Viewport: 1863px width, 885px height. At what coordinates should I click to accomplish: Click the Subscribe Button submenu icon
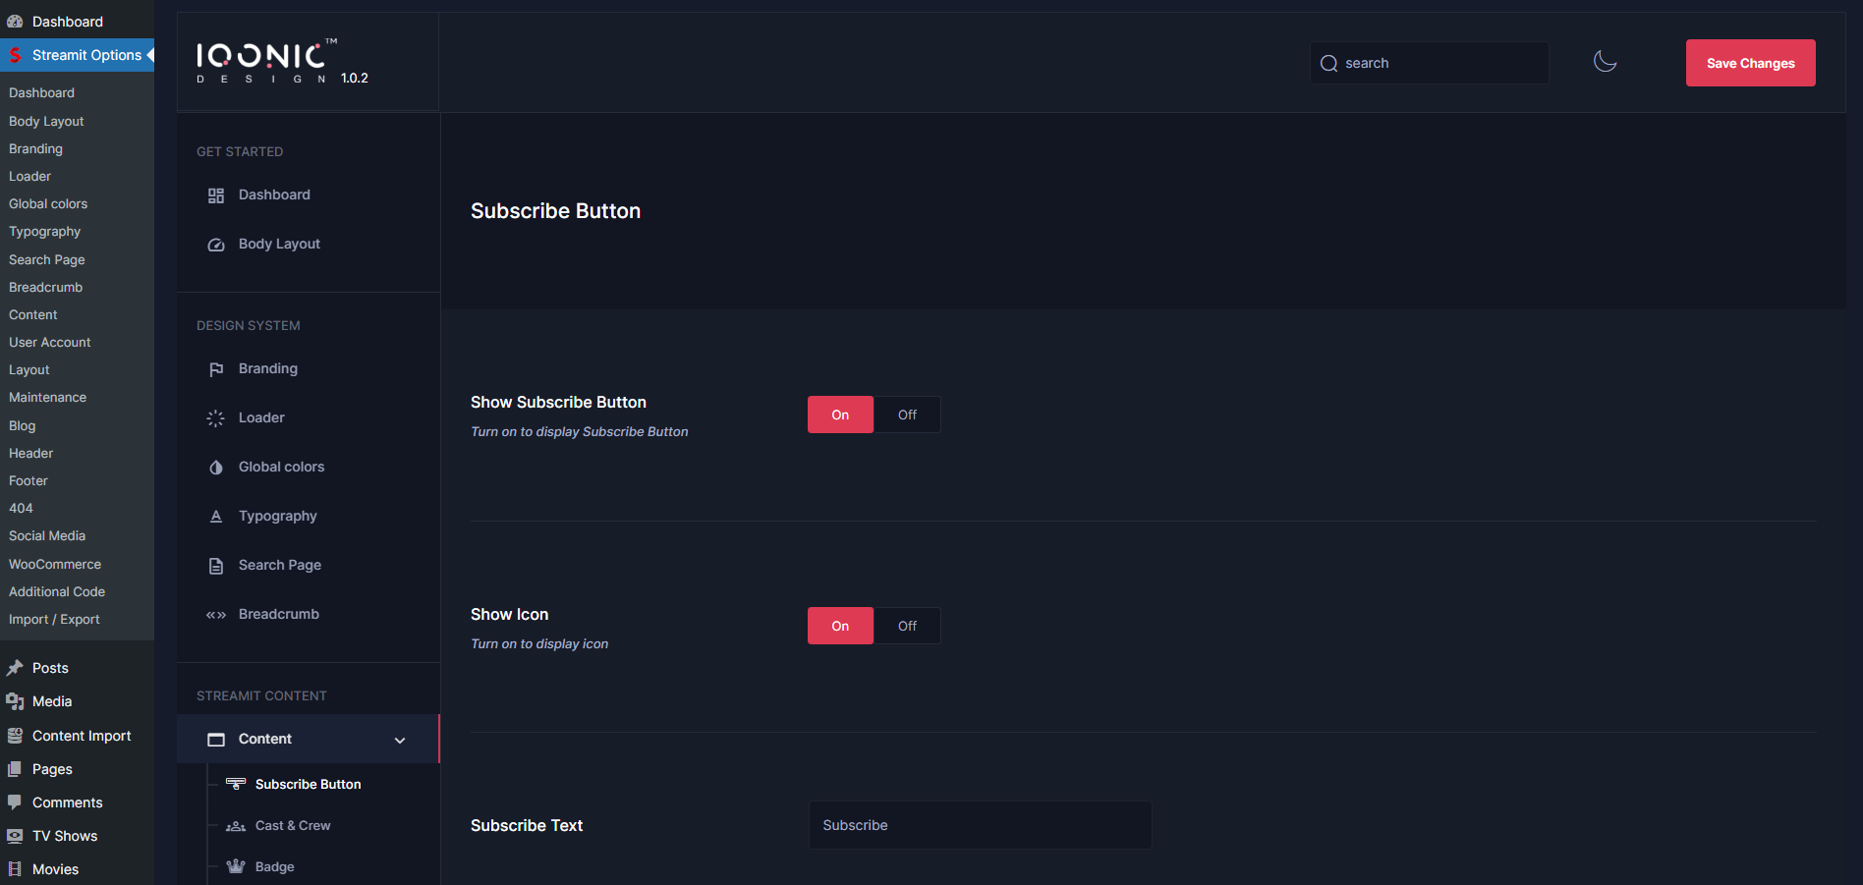pos(236,784)
